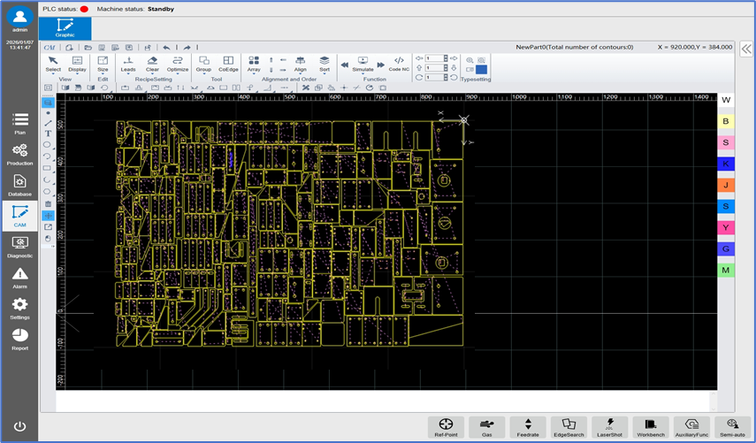Open the Gas control at bottom
756x443 pixels.
pyautogui.click(x=487, y=427)
